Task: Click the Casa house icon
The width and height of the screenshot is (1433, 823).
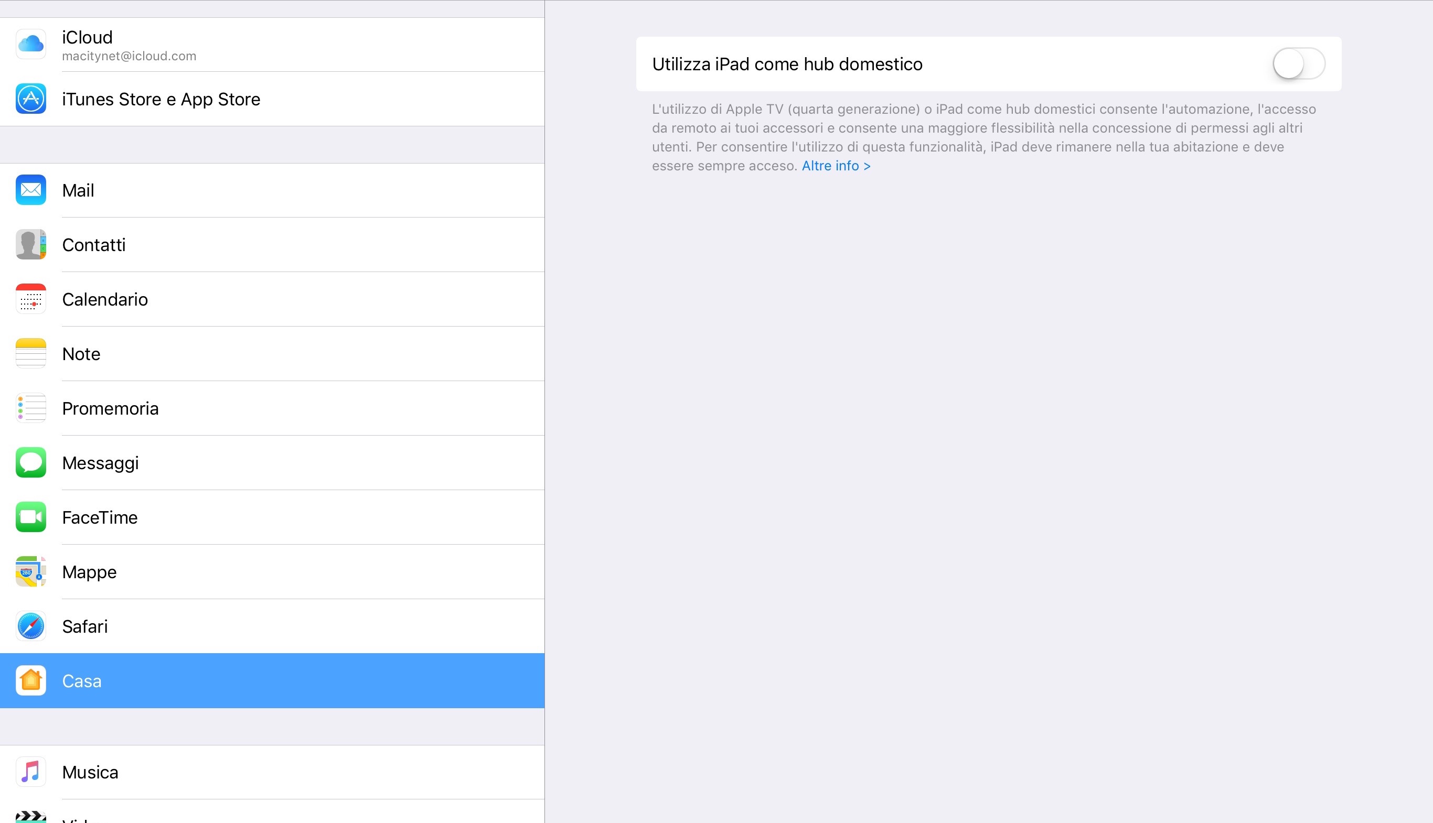Action: (30, 680)
